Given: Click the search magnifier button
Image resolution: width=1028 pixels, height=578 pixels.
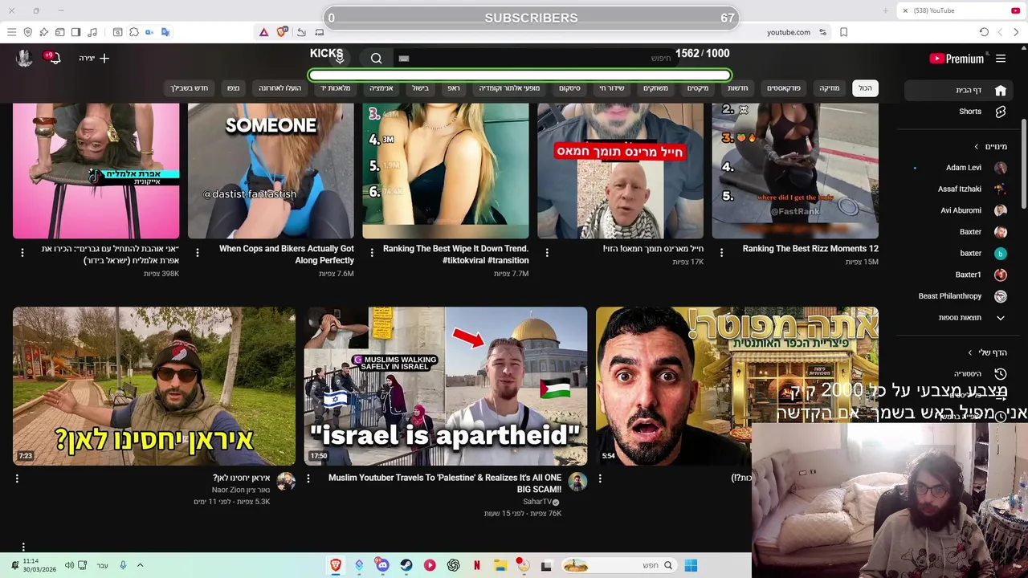Looking at the screenshot, I should pos(377,58).
